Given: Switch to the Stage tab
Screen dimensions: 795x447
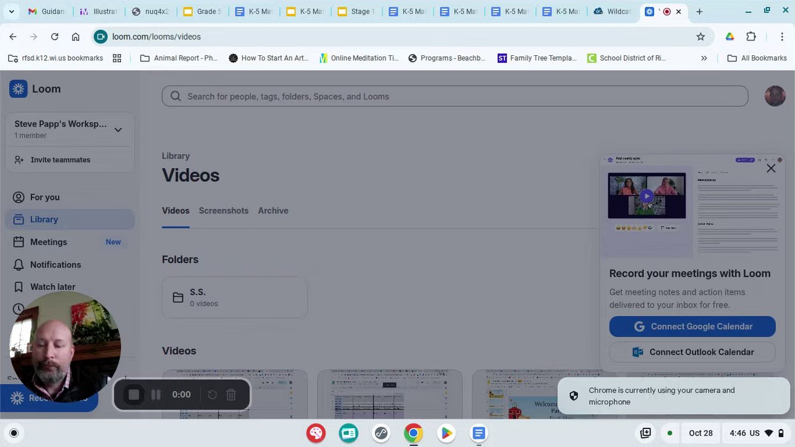Looking at the screenshot, I should pyautogui.click(x=355, y=12).
